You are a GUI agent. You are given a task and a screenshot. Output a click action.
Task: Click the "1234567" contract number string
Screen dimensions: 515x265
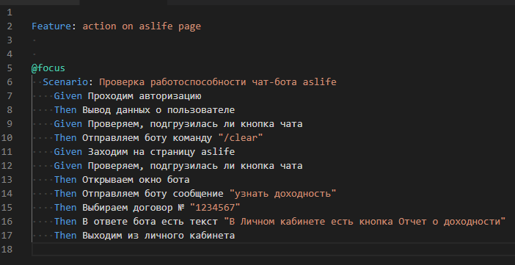215,208
